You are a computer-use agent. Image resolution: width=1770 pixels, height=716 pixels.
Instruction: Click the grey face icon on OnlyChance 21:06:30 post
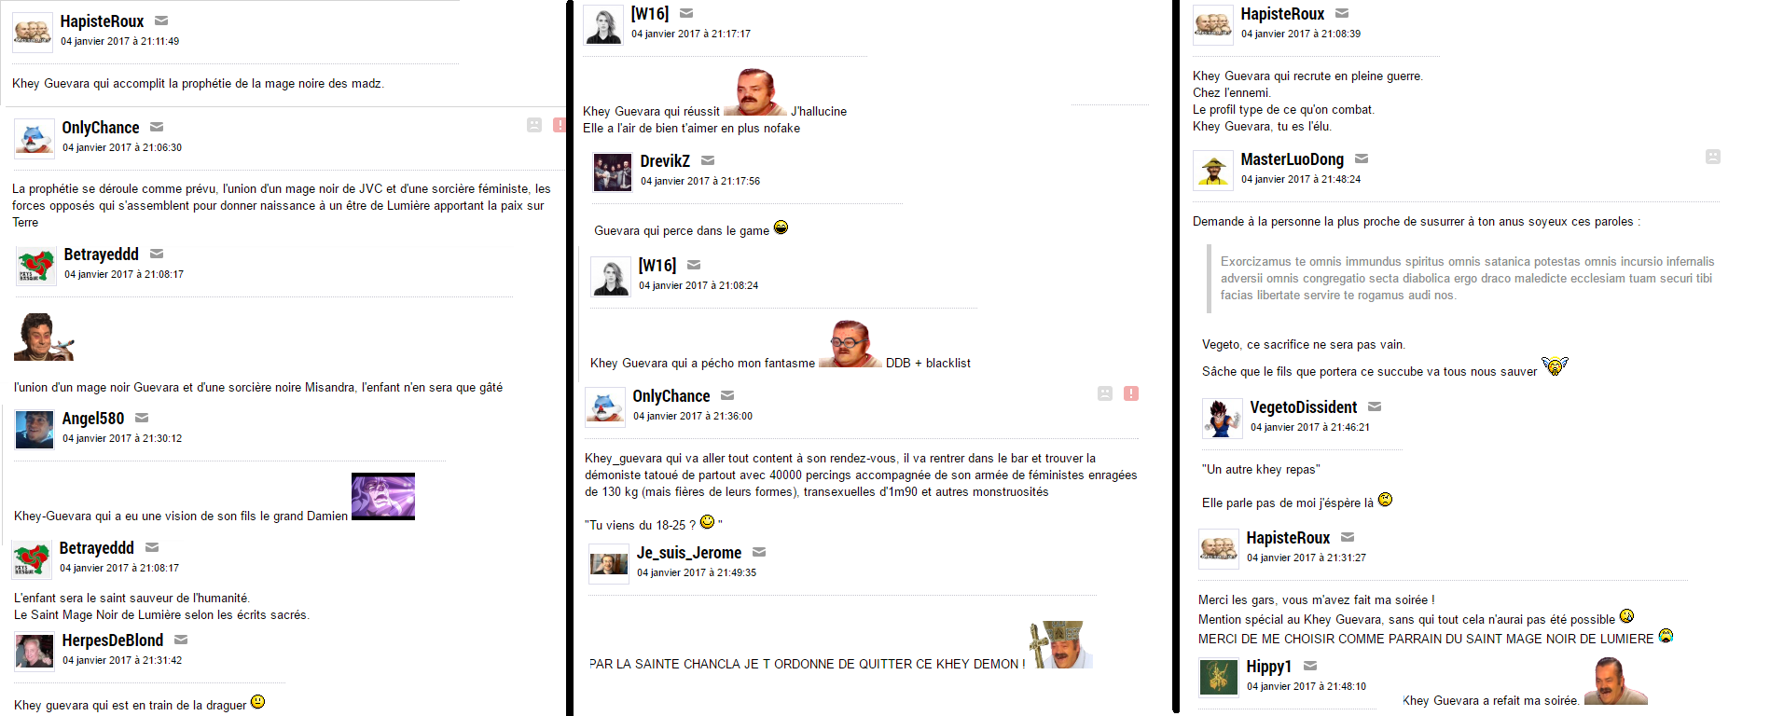[534, 125]
